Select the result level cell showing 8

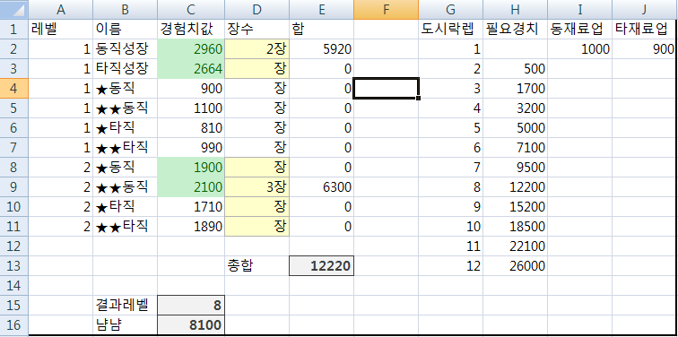[191, 305]
